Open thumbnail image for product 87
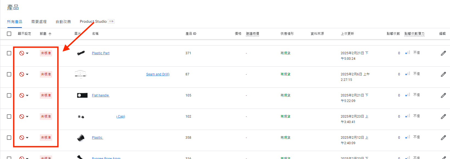Image resolution: width=450 pixels, height=159 pixels. click(x=81, y=74)
